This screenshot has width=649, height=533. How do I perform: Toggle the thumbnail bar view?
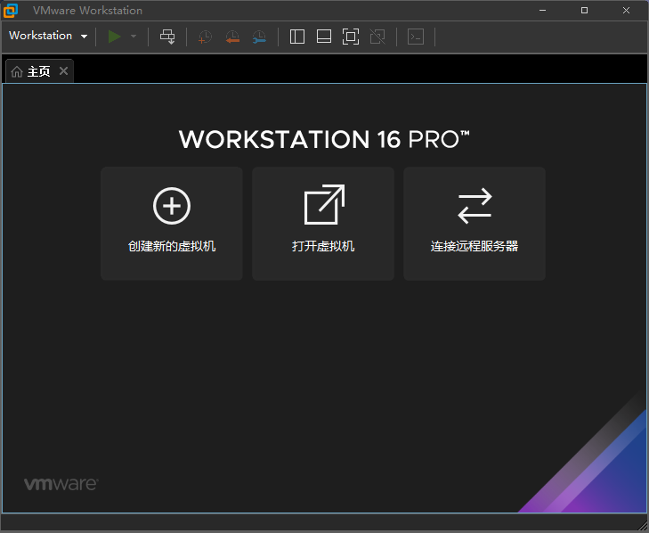[x=324, y=37]
